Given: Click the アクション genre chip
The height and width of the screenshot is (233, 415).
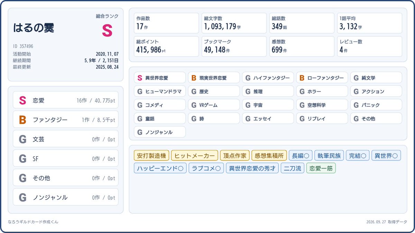Looking at the screenshot, I should pos(376,91).
